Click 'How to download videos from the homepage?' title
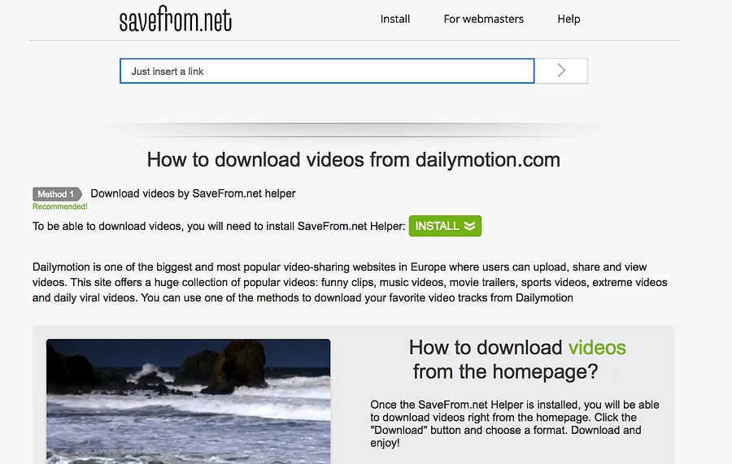The height and width of the screenshot is (464, 732). coord(517,359)
